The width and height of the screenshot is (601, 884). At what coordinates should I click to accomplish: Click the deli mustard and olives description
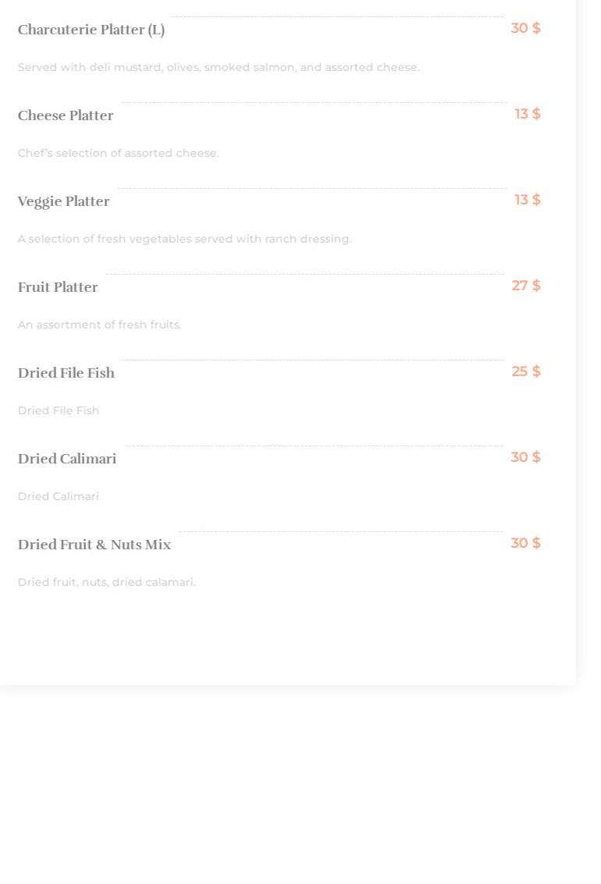[219, 68]
